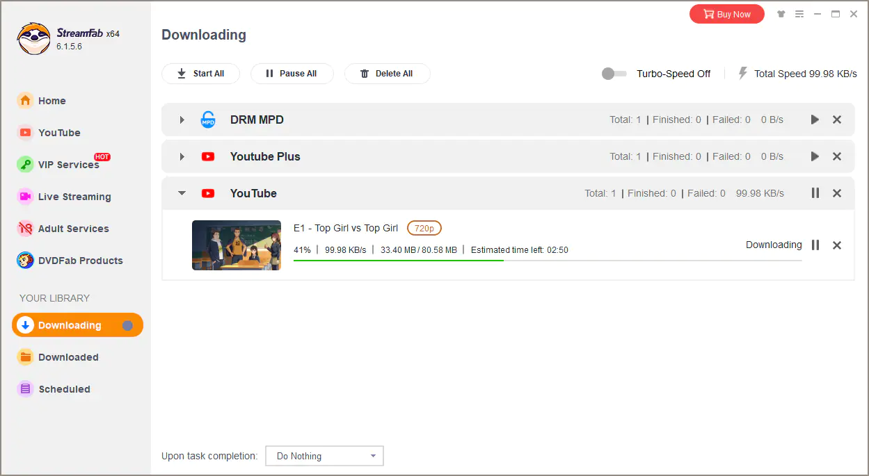Start the DRM MPD group play icon
This screenshot has height=476, width=869.
pos(815,120)
